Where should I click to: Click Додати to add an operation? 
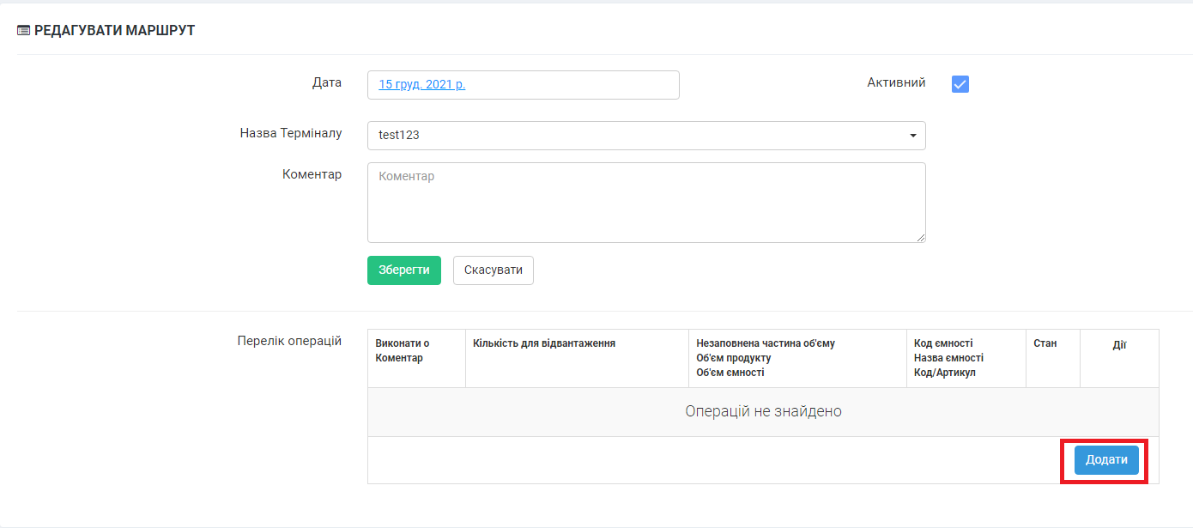coord(1106,460)
